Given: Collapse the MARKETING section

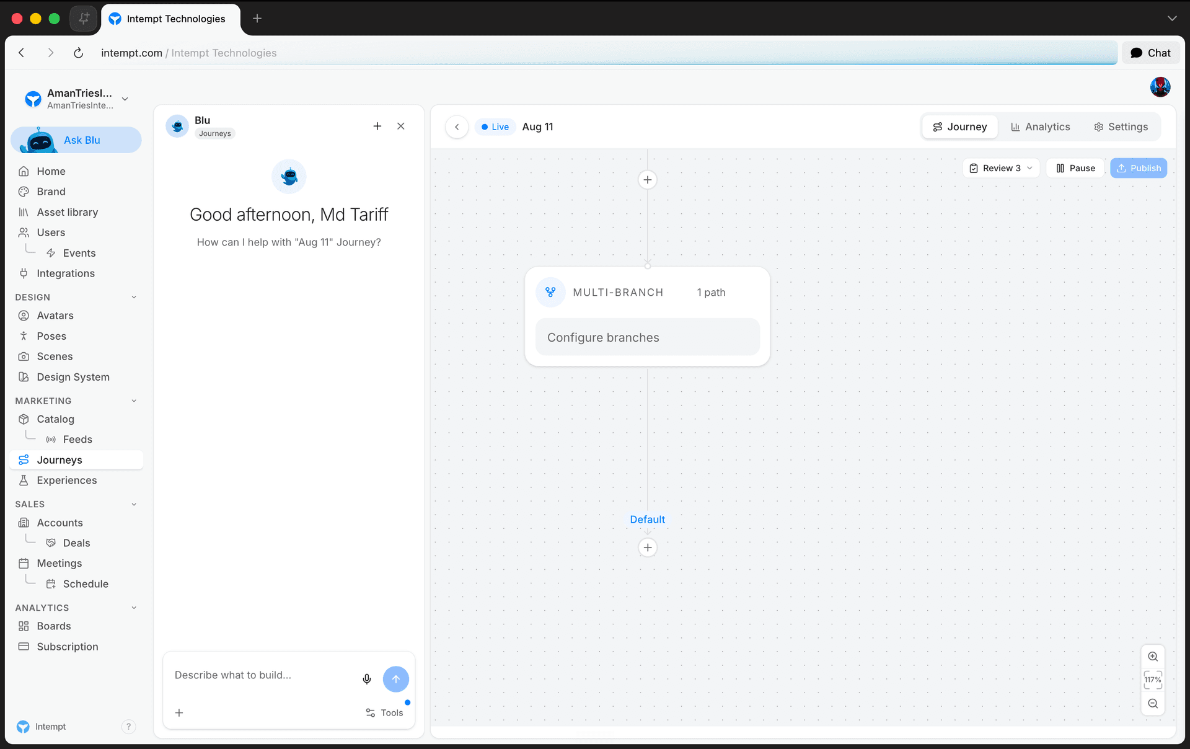Looking at the screenshot, I should pyautogui.click(x=134, y=401).
